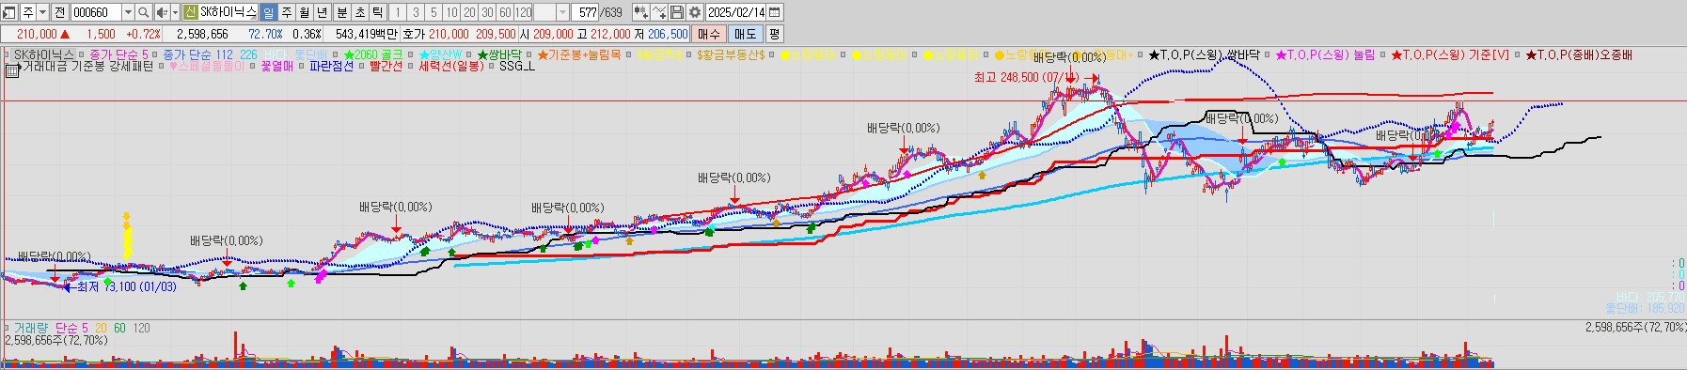
Task: Open the 주 type dropdown arrow
Action: point(42,12)
